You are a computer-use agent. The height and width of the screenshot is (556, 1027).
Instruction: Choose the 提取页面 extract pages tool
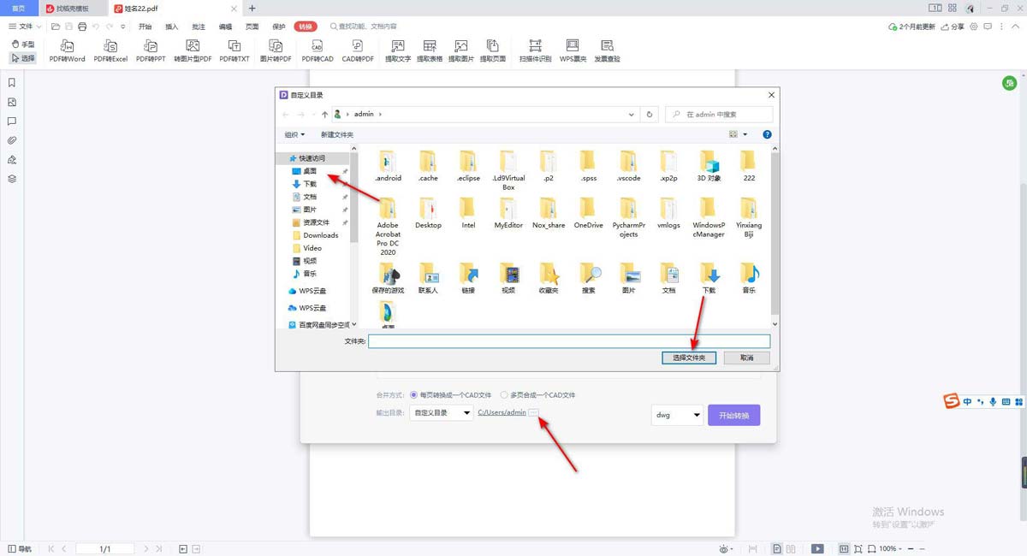pyautogui.click(x=493, y=50)
